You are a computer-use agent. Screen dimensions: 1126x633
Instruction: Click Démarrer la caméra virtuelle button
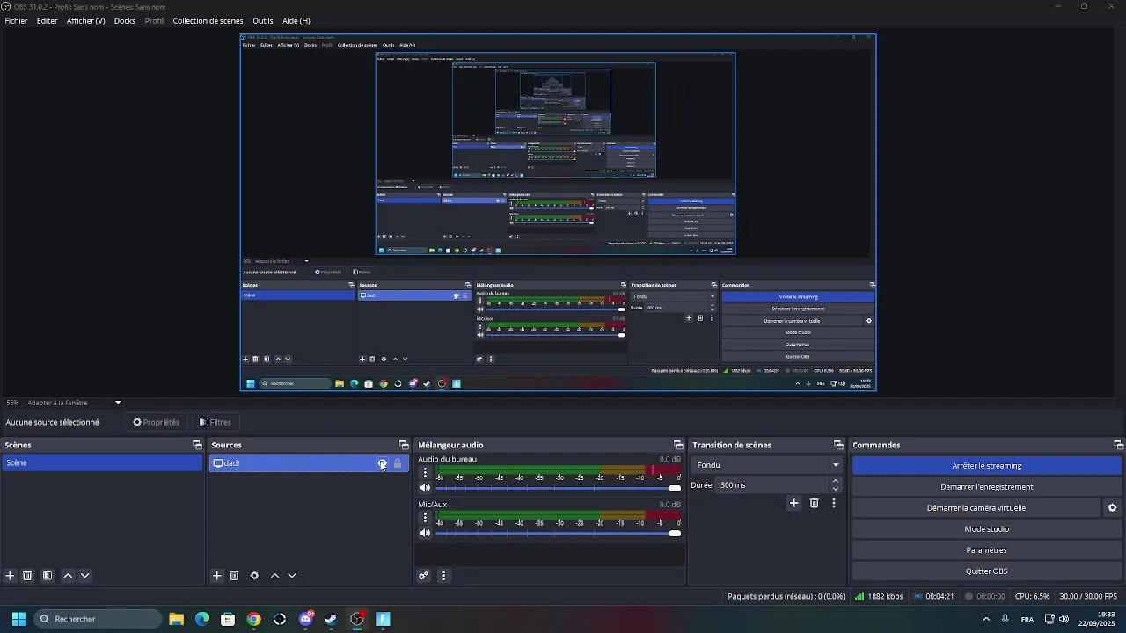[x=976, y=508]
